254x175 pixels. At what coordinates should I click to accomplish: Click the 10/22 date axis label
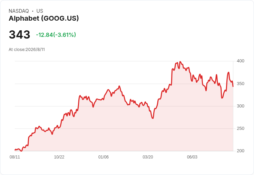click(59, 157)
